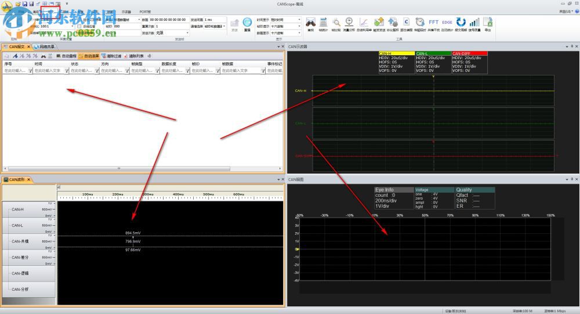Screen dimensions: 580x314
Task: Click the CANScope application orb button
Action: pos(6,6)
